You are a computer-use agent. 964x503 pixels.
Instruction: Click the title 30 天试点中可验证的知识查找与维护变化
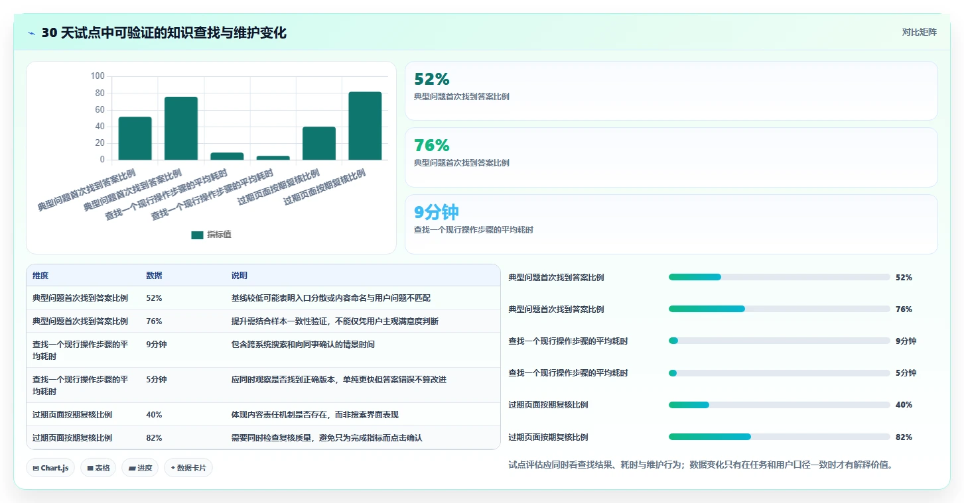pyautogui.click(x=164, y=33)
